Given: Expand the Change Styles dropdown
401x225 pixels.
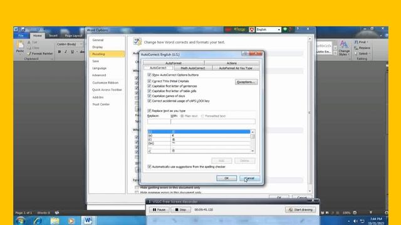Looking at the screenshot, I should (x=348, y=54).
